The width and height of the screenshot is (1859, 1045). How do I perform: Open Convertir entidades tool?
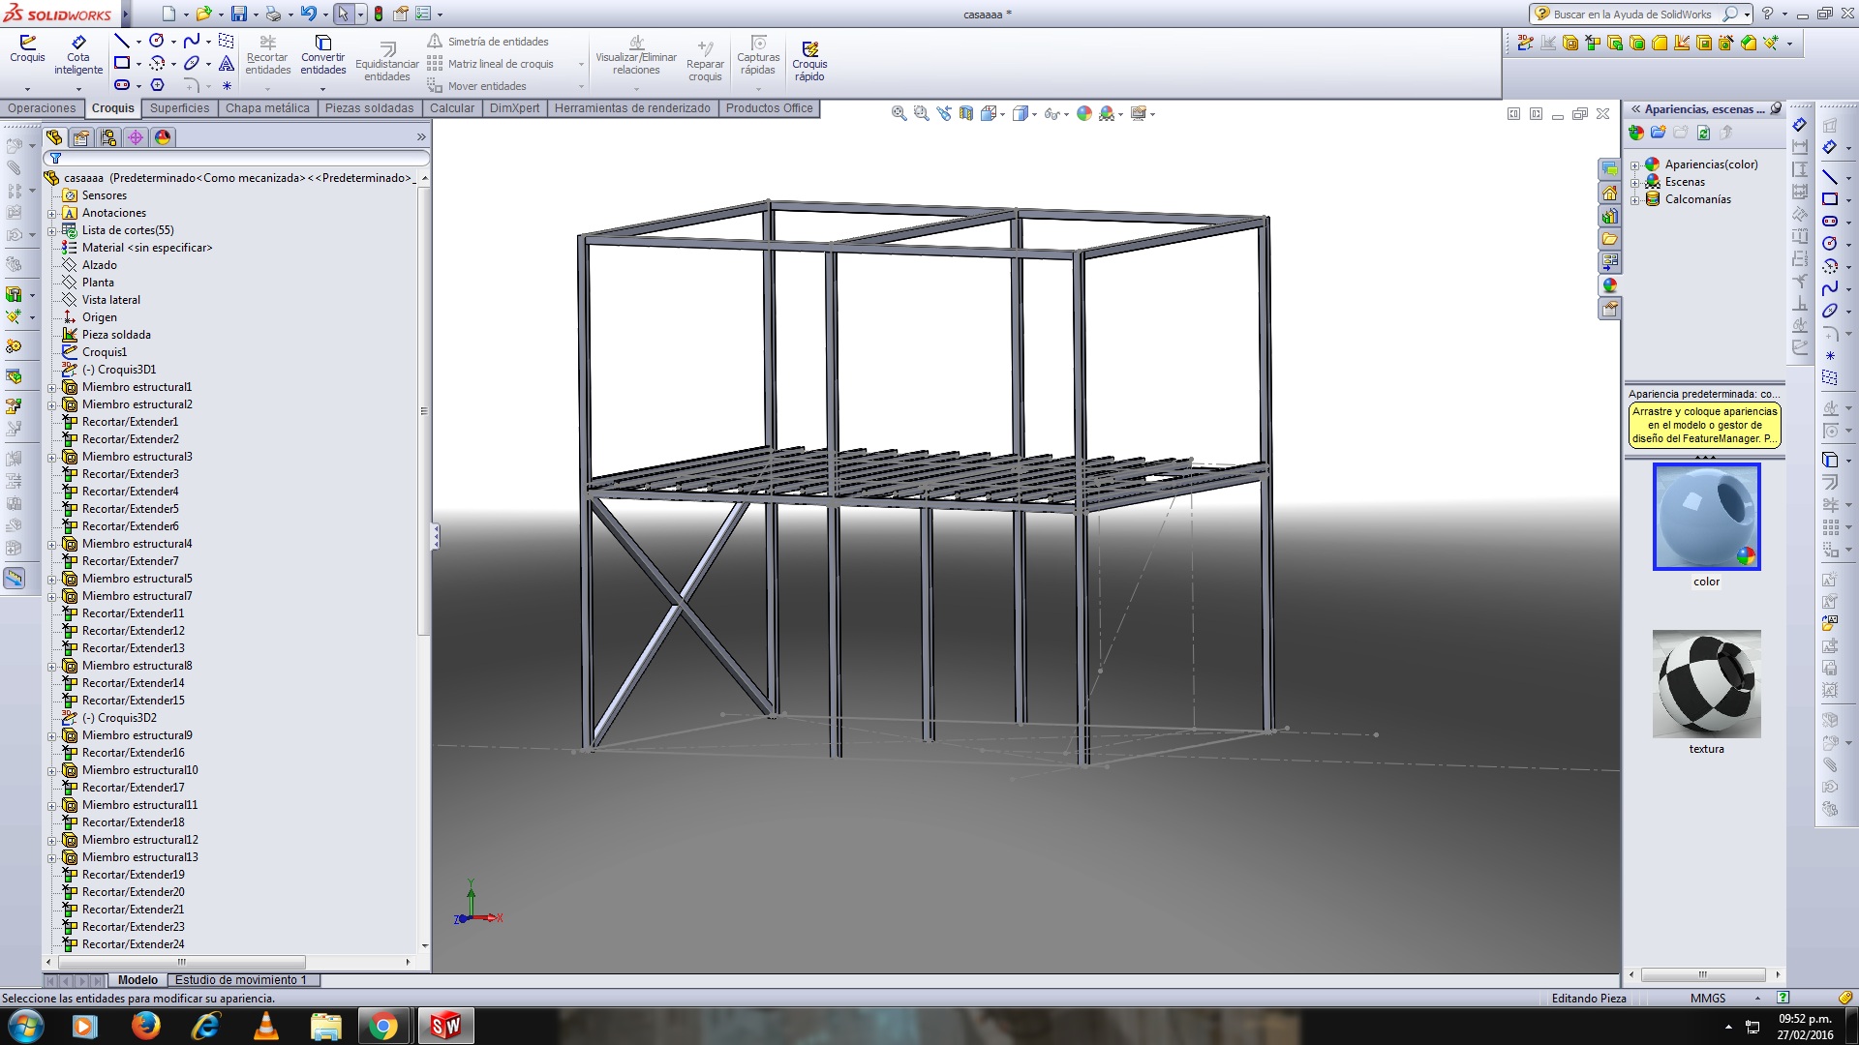click(x=322, y=44)
